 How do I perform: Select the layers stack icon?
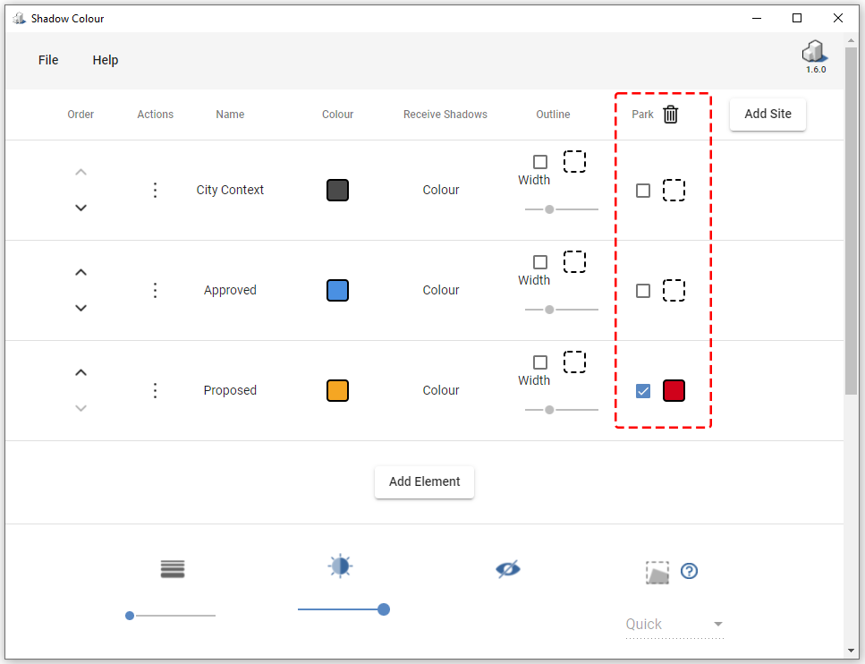pyautogui.click(x=172, y=569)
